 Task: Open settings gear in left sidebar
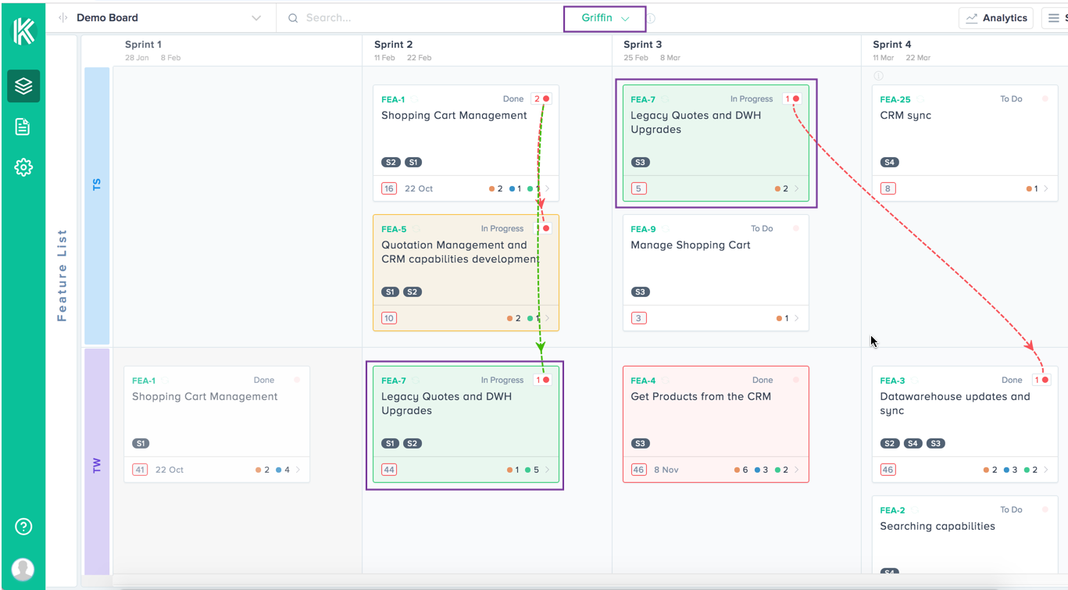[23, 167]
